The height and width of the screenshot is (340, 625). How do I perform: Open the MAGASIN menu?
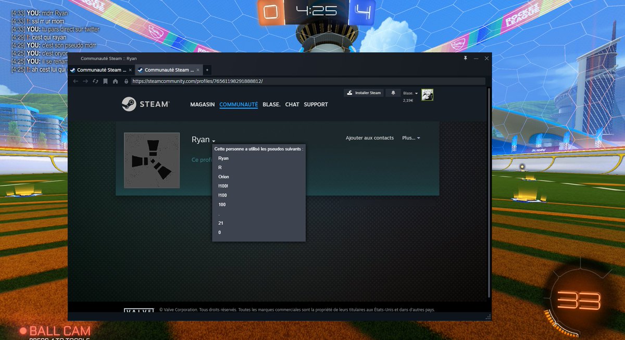(203, 105)
